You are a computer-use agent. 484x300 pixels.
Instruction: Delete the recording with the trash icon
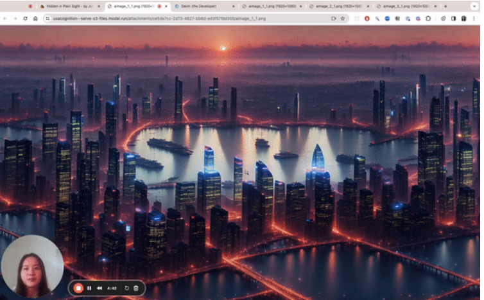136,288
